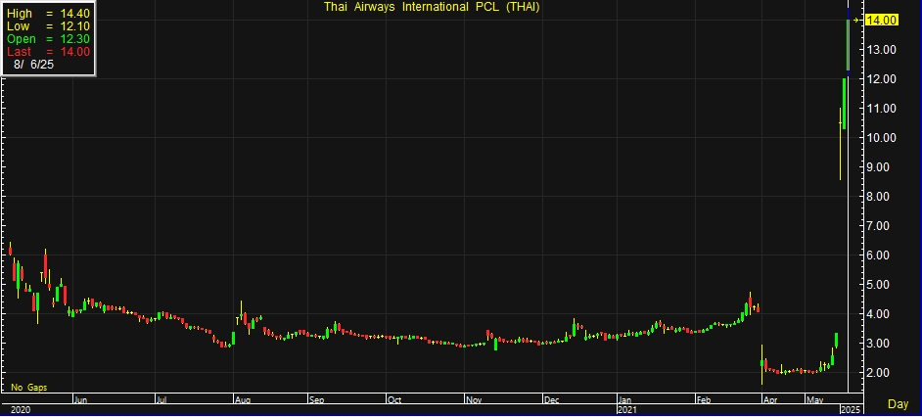Select the Last = 14.00 readout
The image size is (922, 417).
click(48, 52)
